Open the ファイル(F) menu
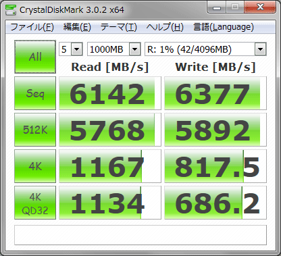The width and height of the screenshot is (281, 256). (32, 27)
